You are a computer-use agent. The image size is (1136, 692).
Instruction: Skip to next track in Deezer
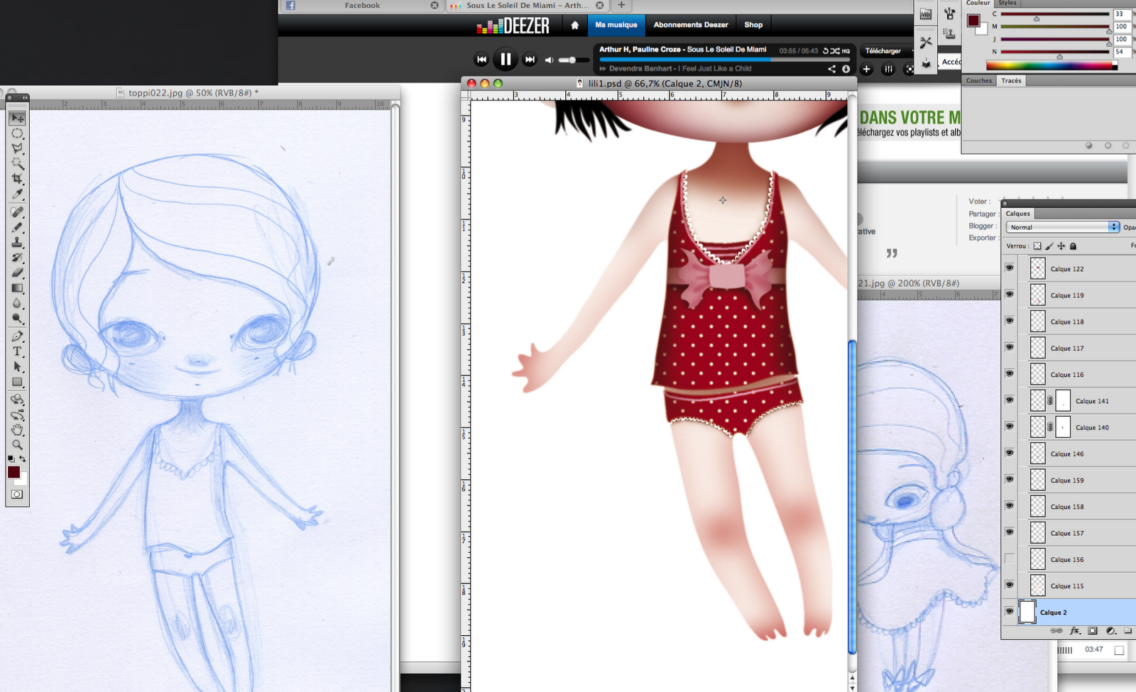pos(530,60)
